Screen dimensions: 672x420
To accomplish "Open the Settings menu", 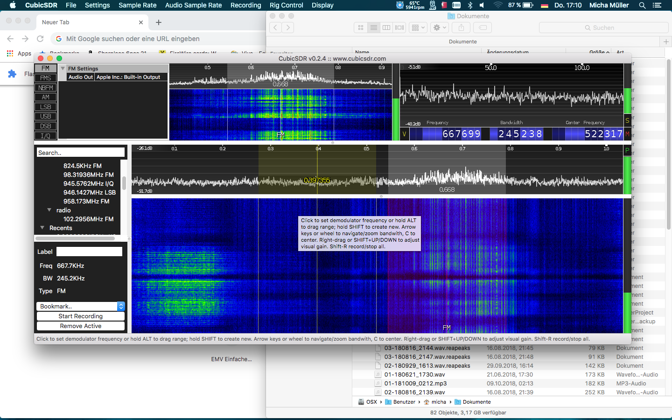I will pos(98,5).
